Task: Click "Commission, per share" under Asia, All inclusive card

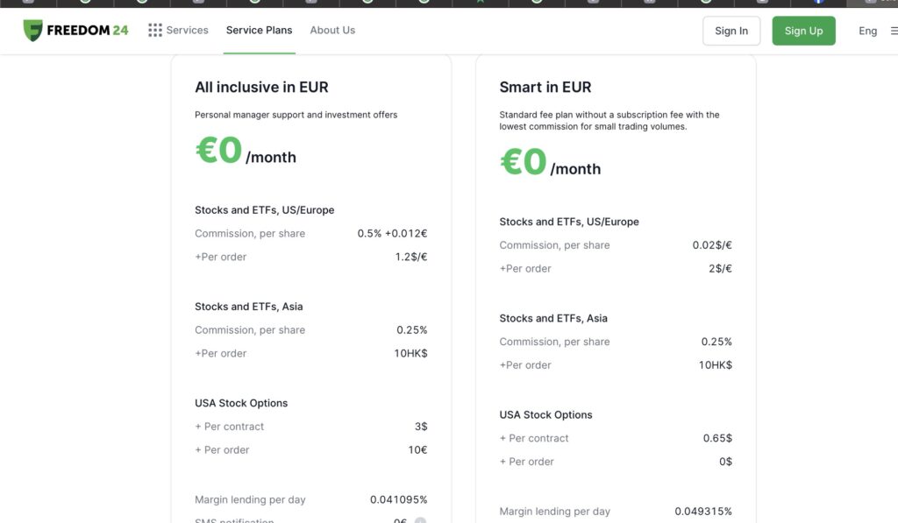Action: (x=250, y=330)
